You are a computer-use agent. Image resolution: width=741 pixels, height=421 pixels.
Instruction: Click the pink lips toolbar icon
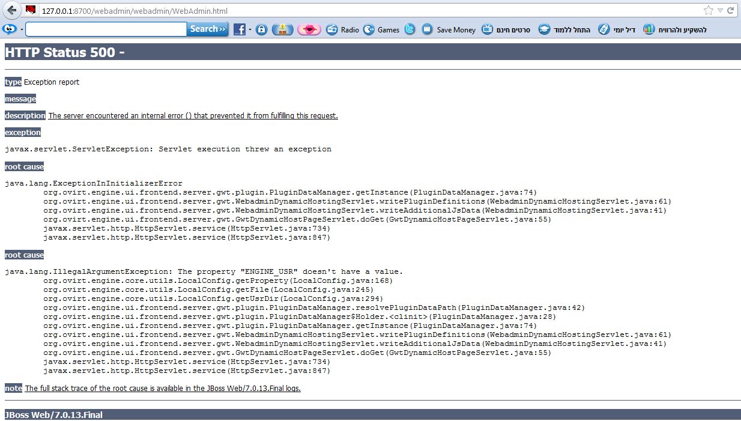[x=309, y=29]
